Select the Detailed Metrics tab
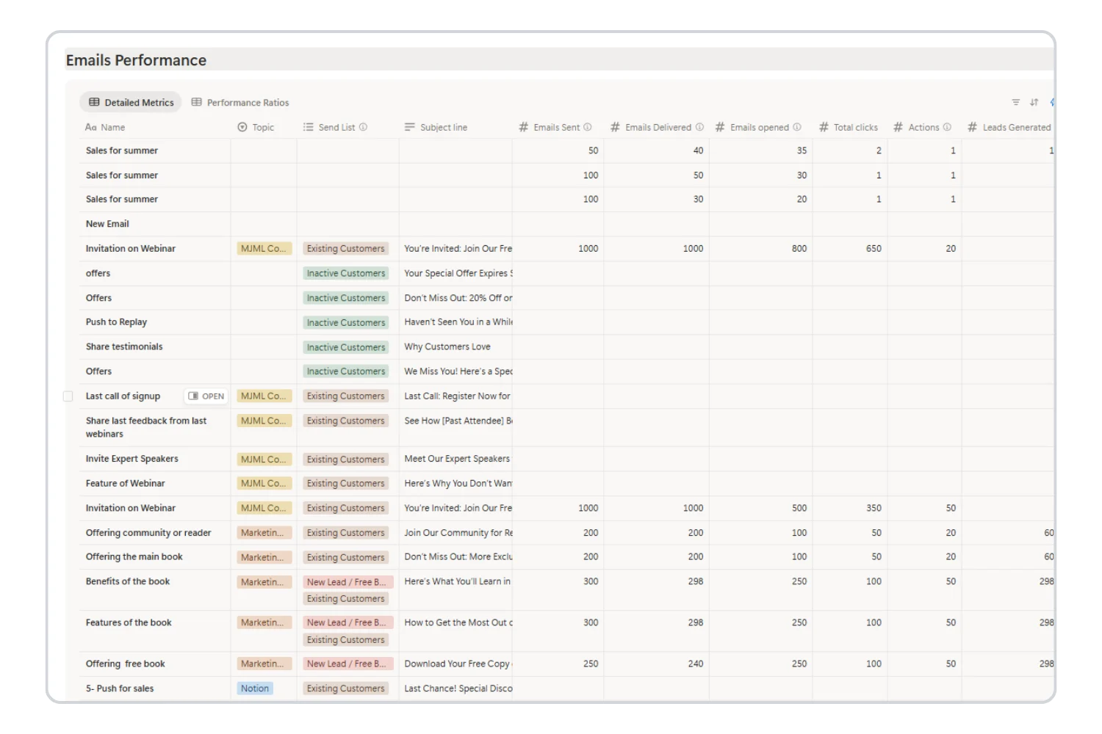This screenshot has height=734, width=1102. pos(130,102)
